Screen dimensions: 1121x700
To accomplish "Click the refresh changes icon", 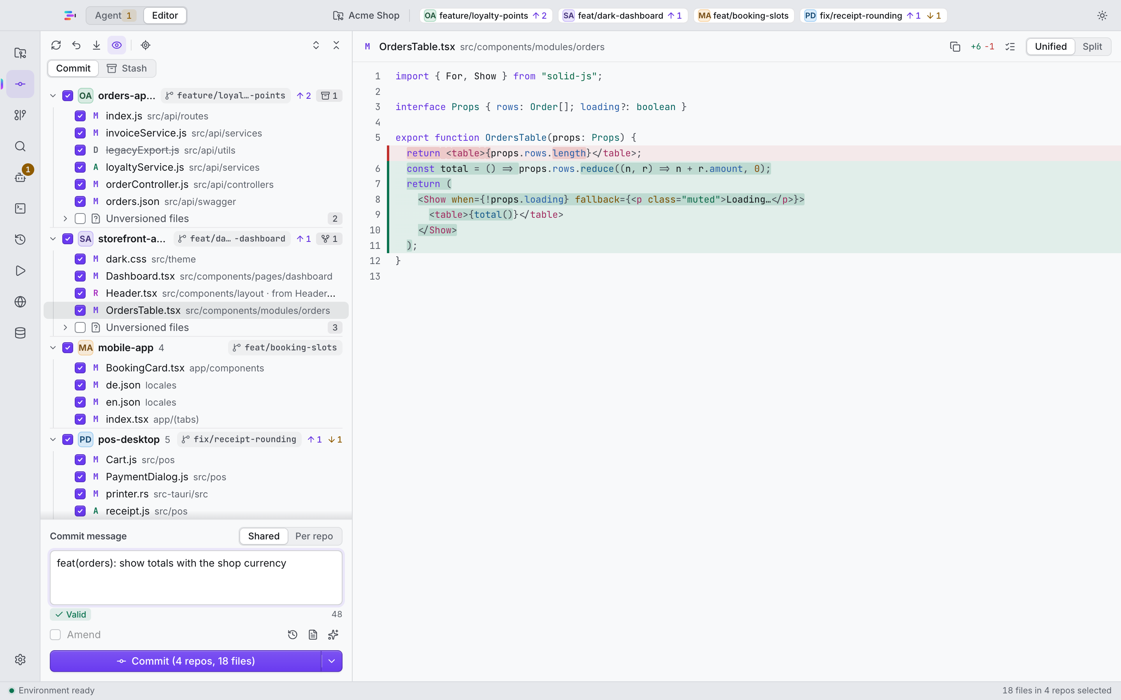I will 56,45.
